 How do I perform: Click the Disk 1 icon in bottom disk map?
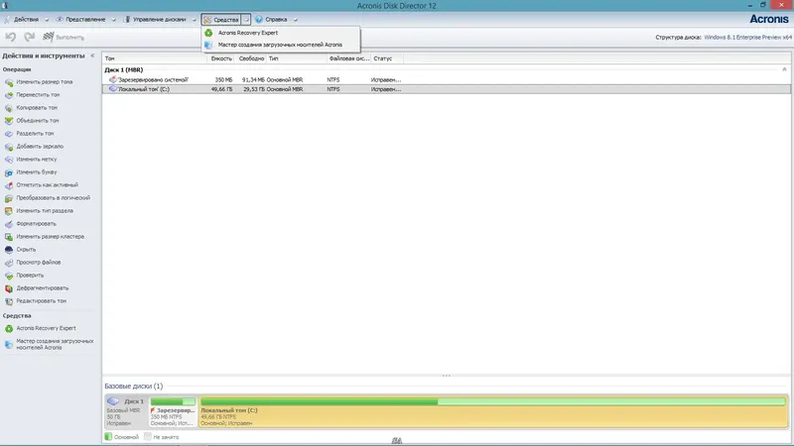click(x=113, y=401)
